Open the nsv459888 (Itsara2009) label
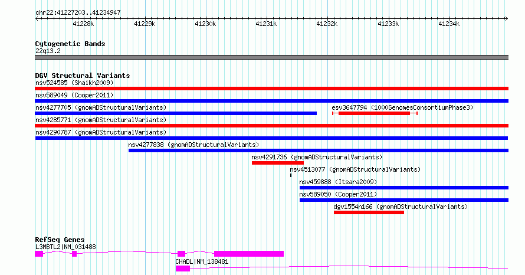 click(x=338, y=182)
